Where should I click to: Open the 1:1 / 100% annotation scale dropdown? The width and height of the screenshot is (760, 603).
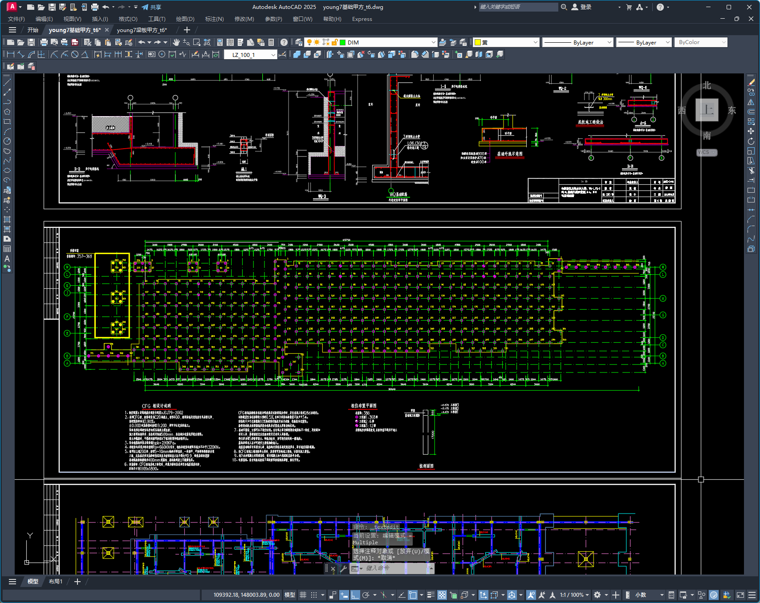tap(574, 595)
